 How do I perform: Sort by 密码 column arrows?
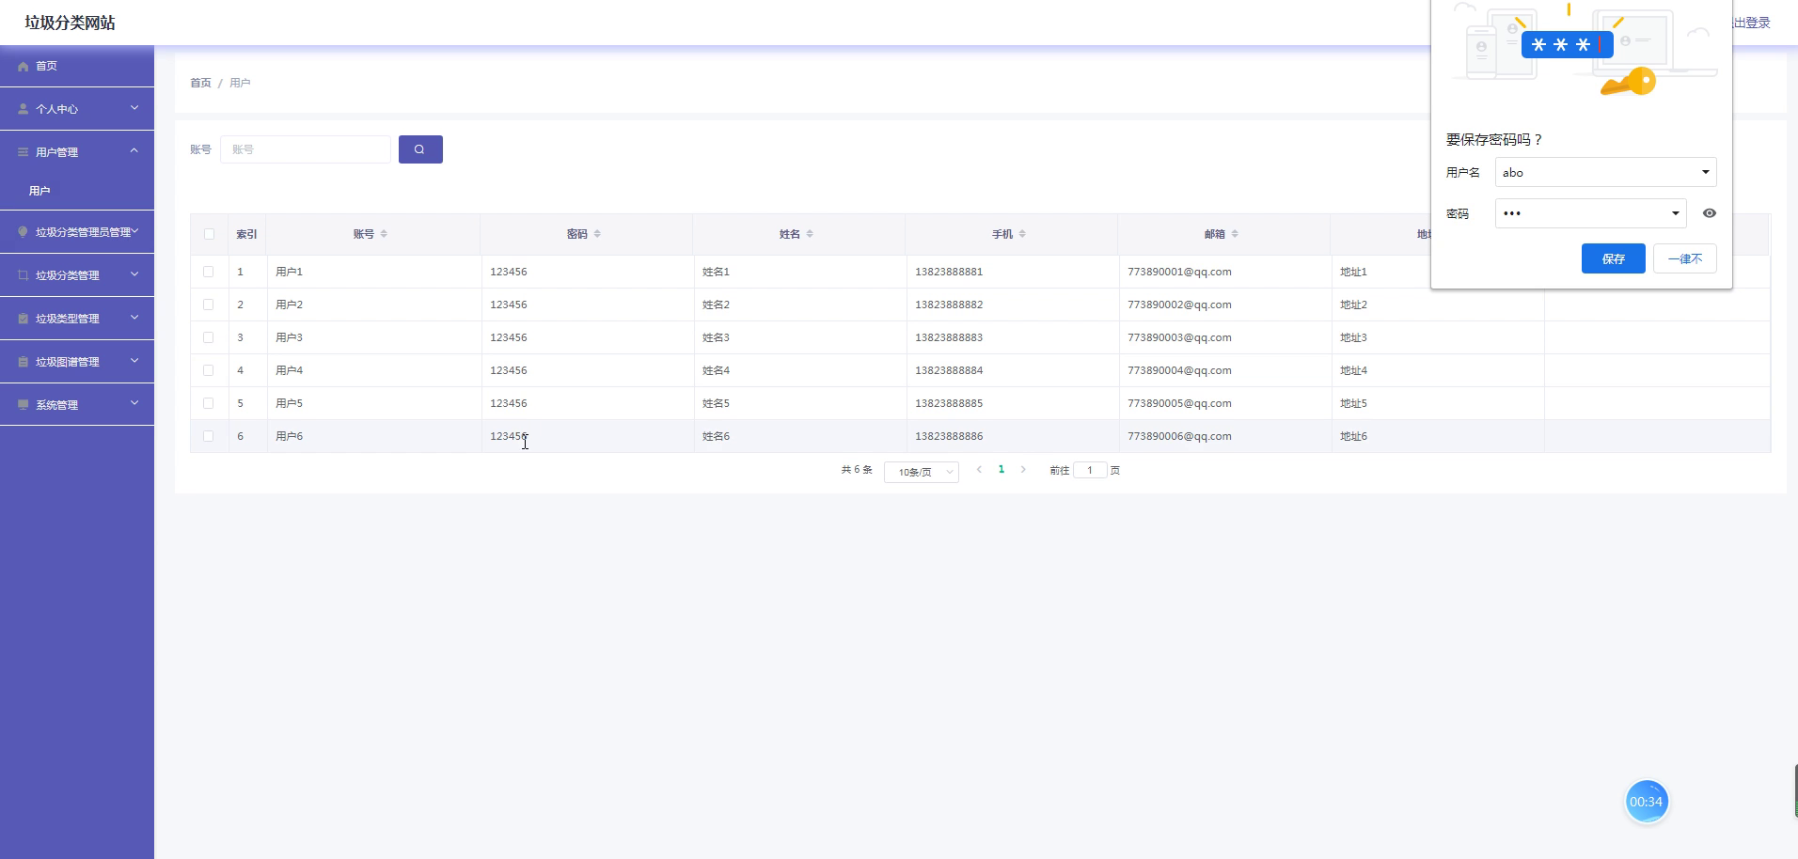pyautogui.click(x=597, y=234)
